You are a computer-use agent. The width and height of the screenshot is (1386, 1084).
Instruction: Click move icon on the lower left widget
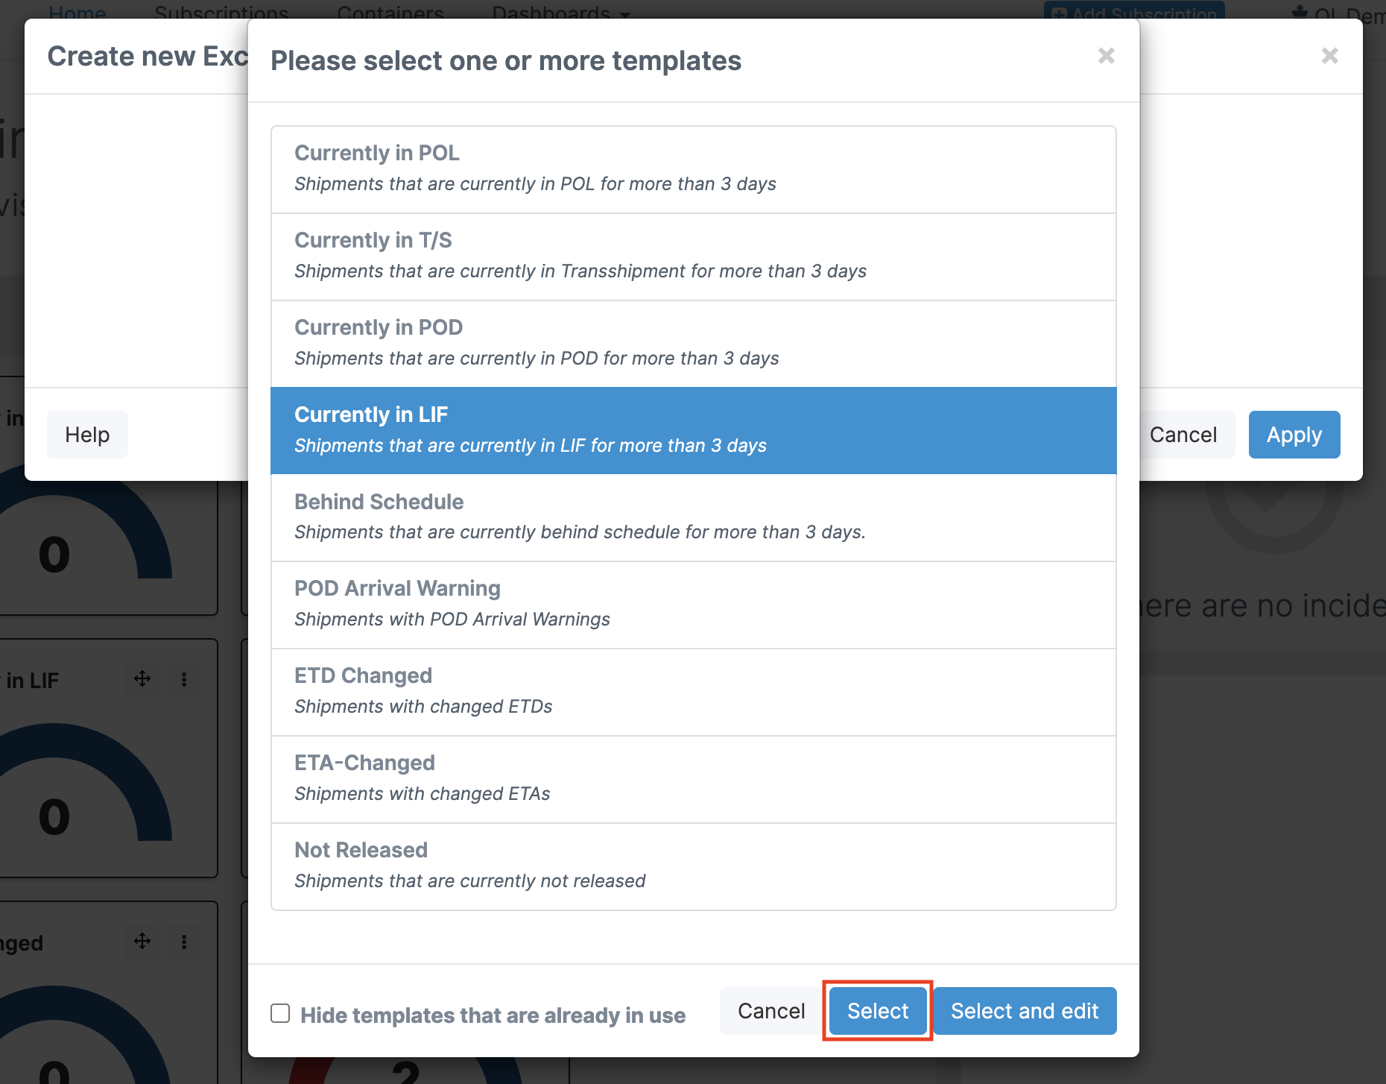click(x=142, y=942)
